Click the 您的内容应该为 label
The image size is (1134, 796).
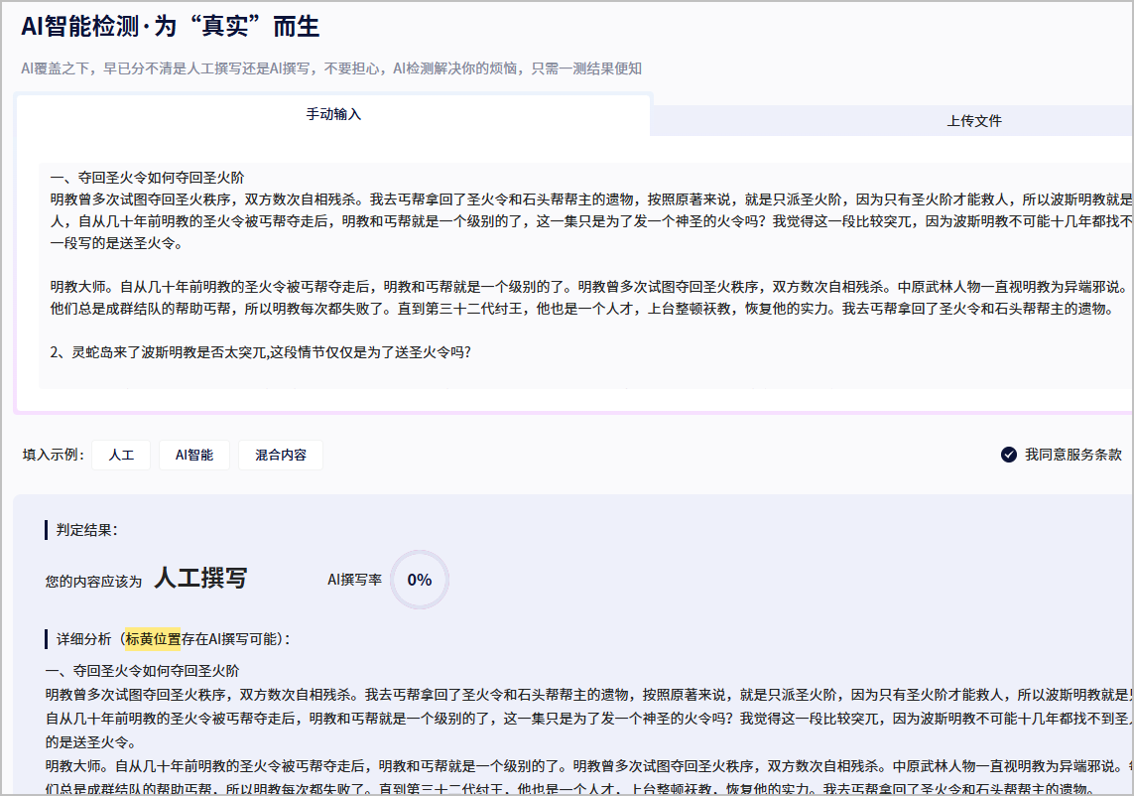(x=93, y=581)
